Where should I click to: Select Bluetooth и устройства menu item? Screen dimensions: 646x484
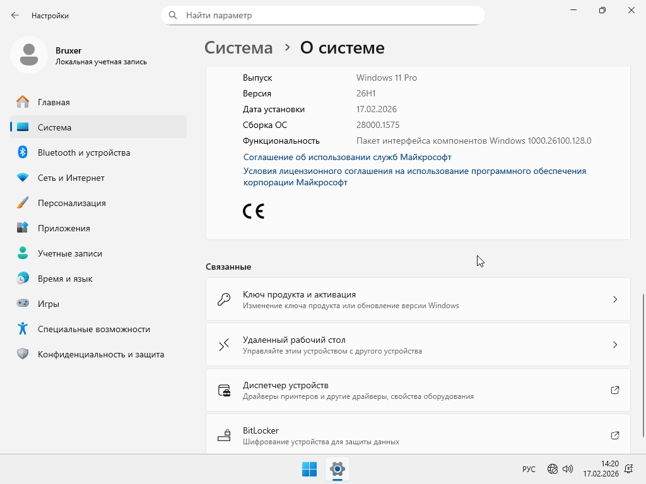(98, 153)
